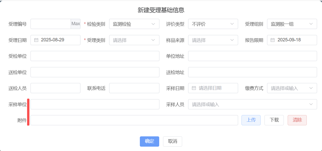The height and width of the screenshot is (151, 322).
Task: Expand the 样品来源 select box
Action: (x=213, y=40)
